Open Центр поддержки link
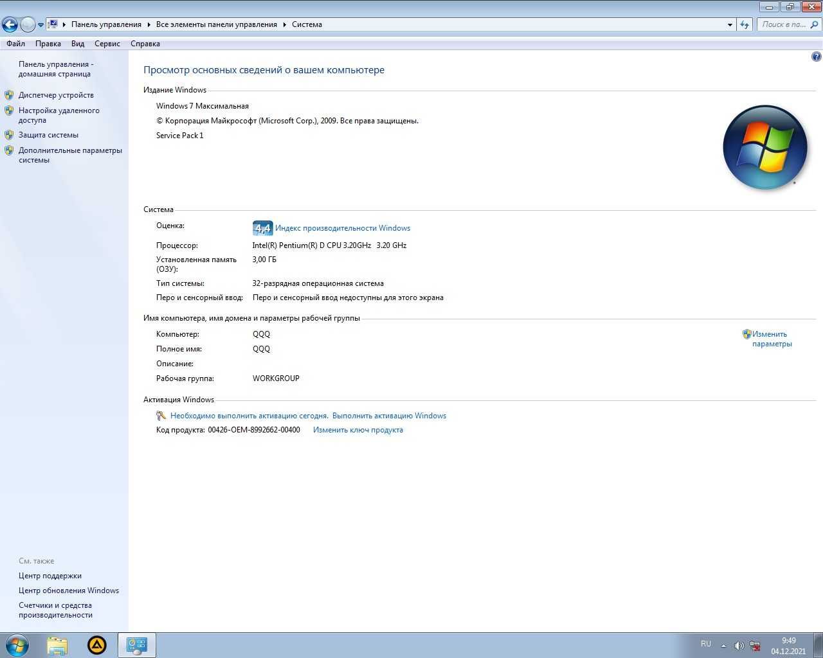 (x=50, y=576)
